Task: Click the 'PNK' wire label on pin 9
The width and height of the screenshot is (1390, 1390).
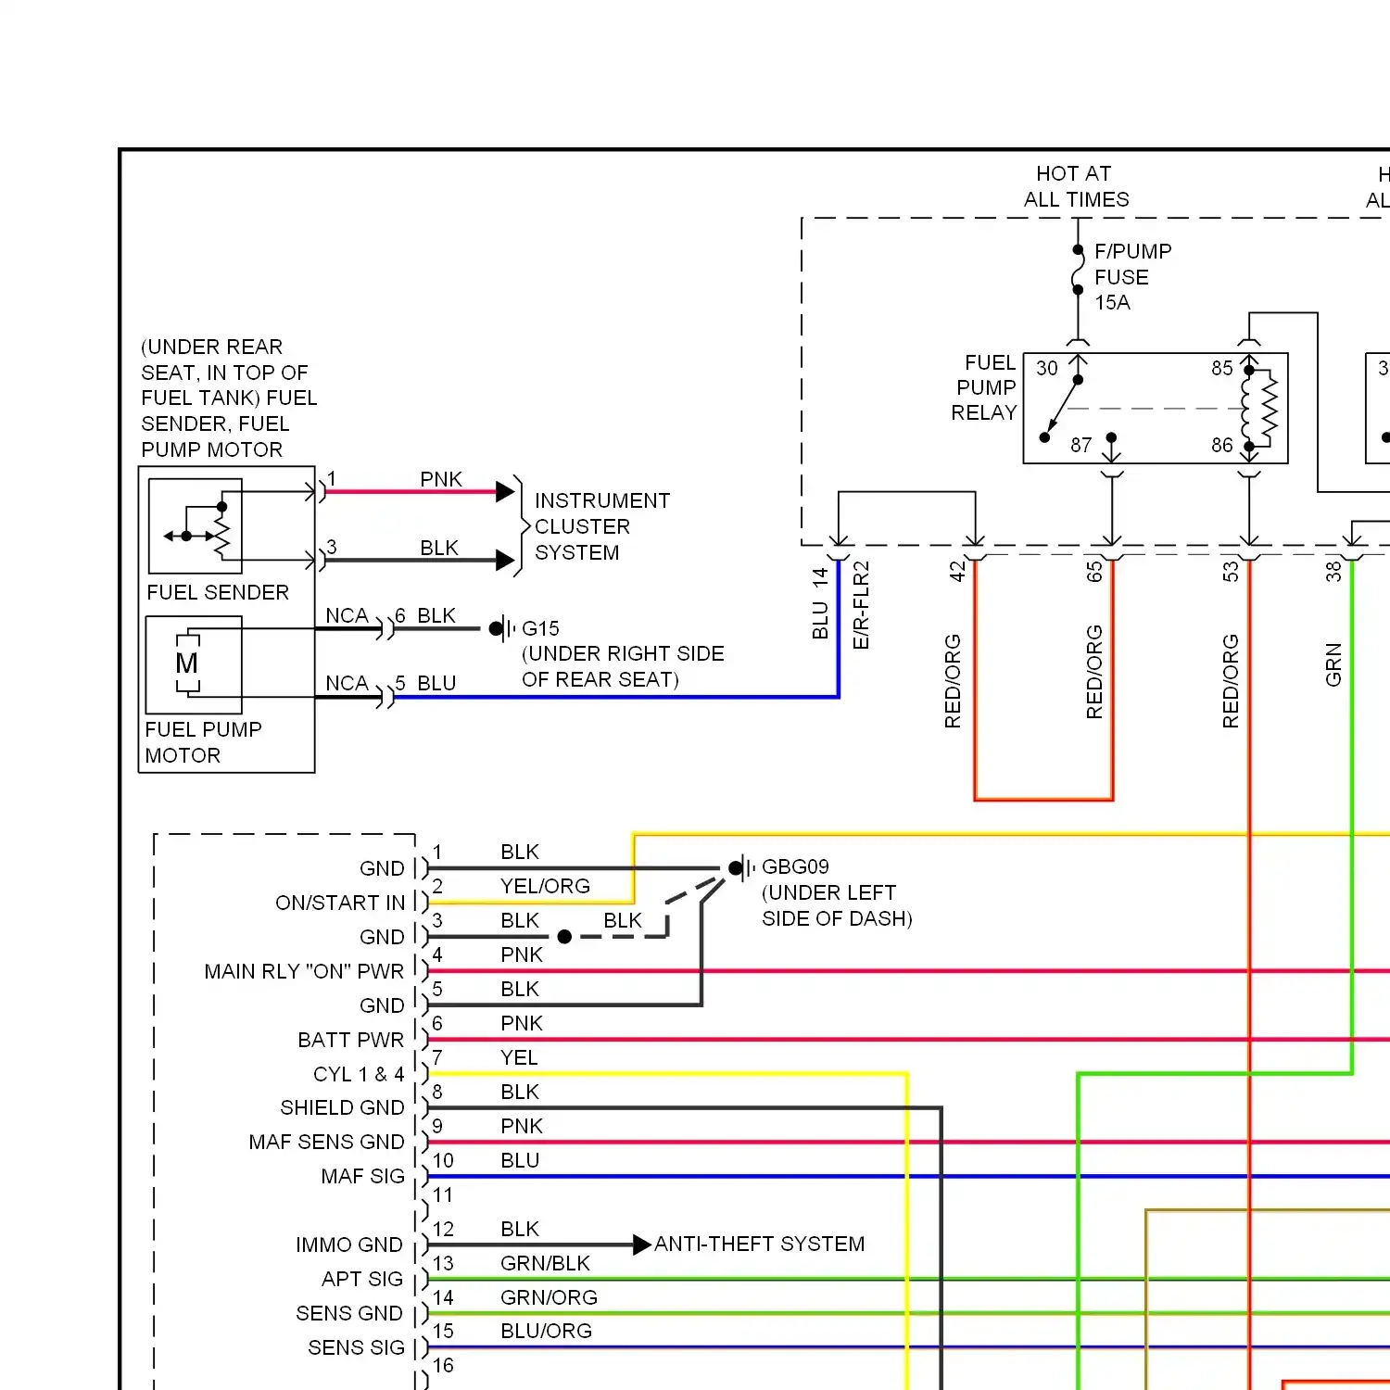Action: pos(522,1126)
